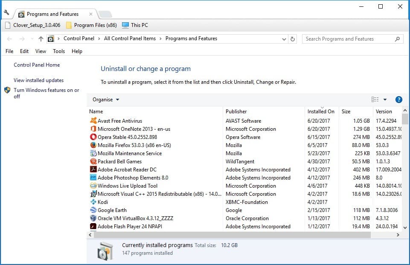Open the Tools menu
Screen dimensions: 410x265
click(x=59, y=51)
